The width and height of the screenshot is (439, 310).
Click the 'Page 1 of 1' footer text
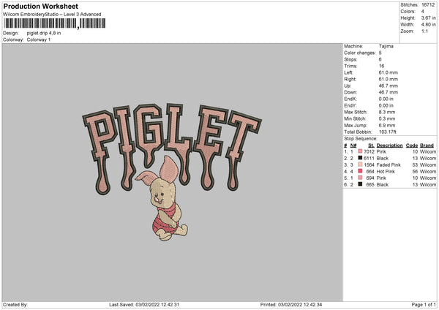[x=424, y=304]
